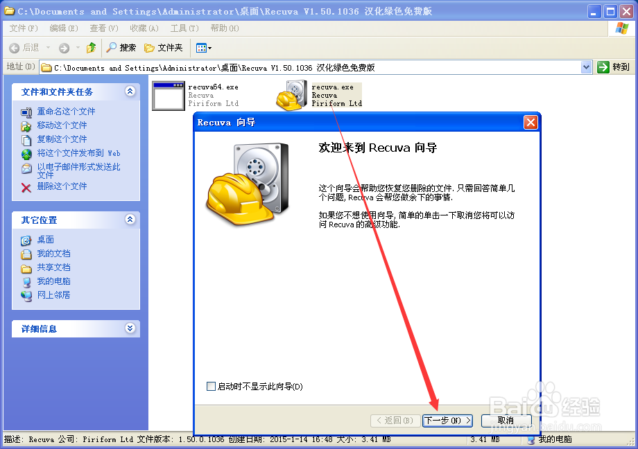The image size is (638, 449).
Task: Click the Recuva hard drive logo image
Action: point(248,184)
